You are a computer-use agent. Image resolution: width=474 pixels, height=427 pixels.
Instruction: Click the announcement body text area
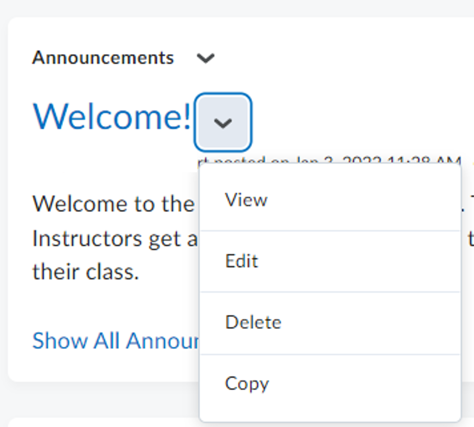pos(108,238)
